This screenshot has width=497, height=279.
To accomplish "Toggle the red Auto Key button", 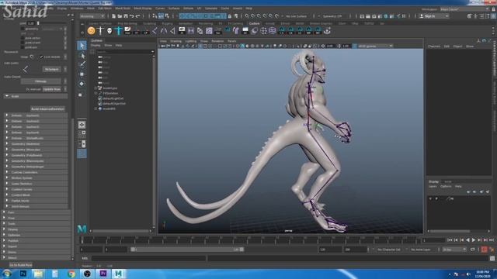I will point(484,250).
